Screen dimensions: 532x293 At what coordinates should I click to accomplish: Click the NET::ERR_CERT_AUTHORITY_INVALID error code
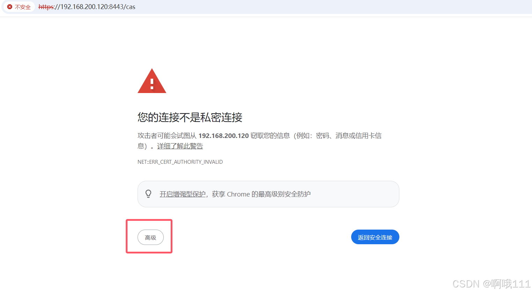(180, 162)
